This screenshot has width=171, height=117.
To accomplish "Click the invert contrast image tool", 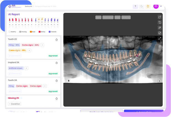I will click(160, 33).
